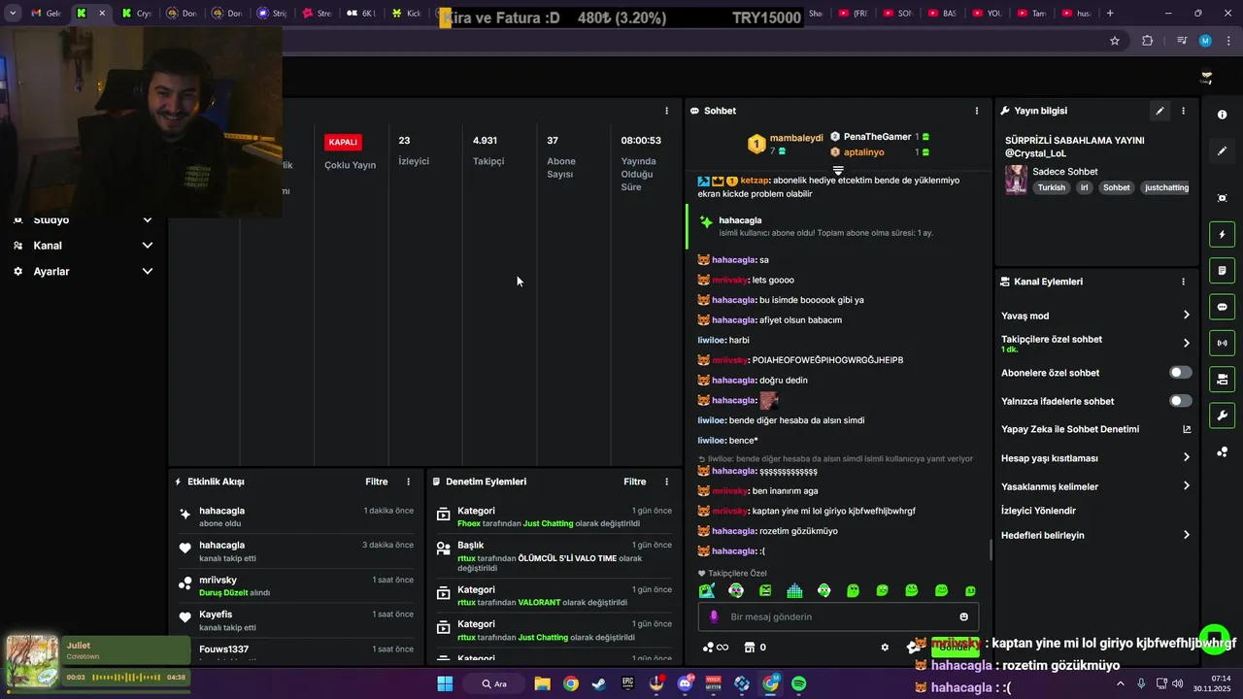Open the channel points infinity icon
Viewport: 1243px width, 699px height.
point(716,648)
